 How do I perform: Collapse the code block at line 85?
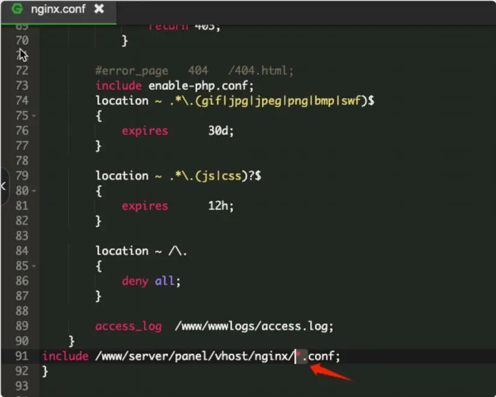point(34,266)
